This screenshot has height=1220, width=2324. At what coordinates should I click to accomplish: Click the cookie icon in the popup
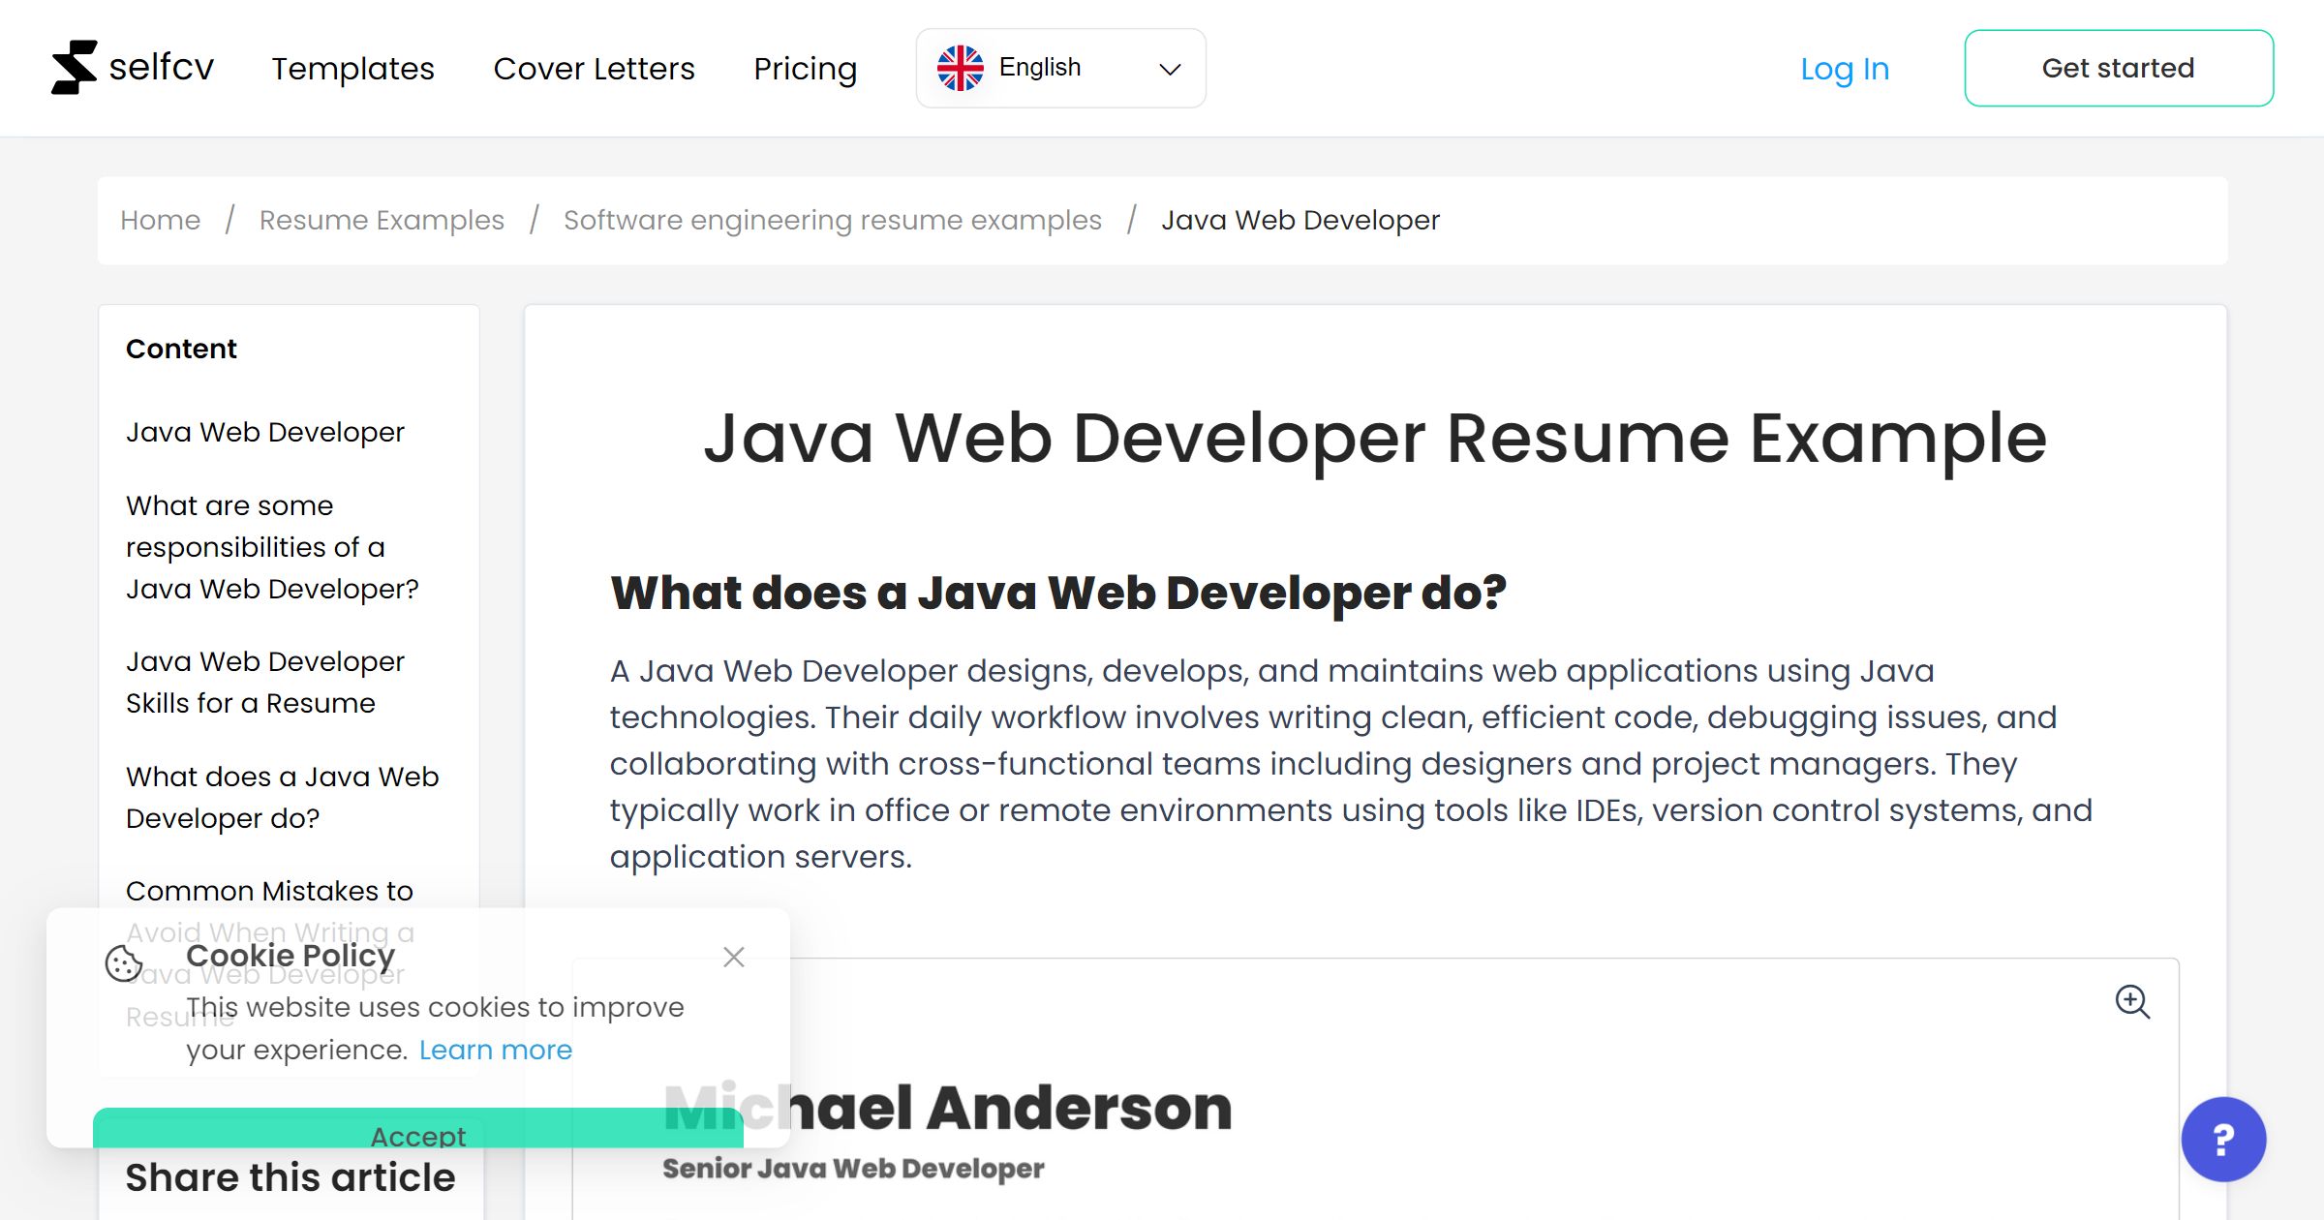click(x=124, y=963)
